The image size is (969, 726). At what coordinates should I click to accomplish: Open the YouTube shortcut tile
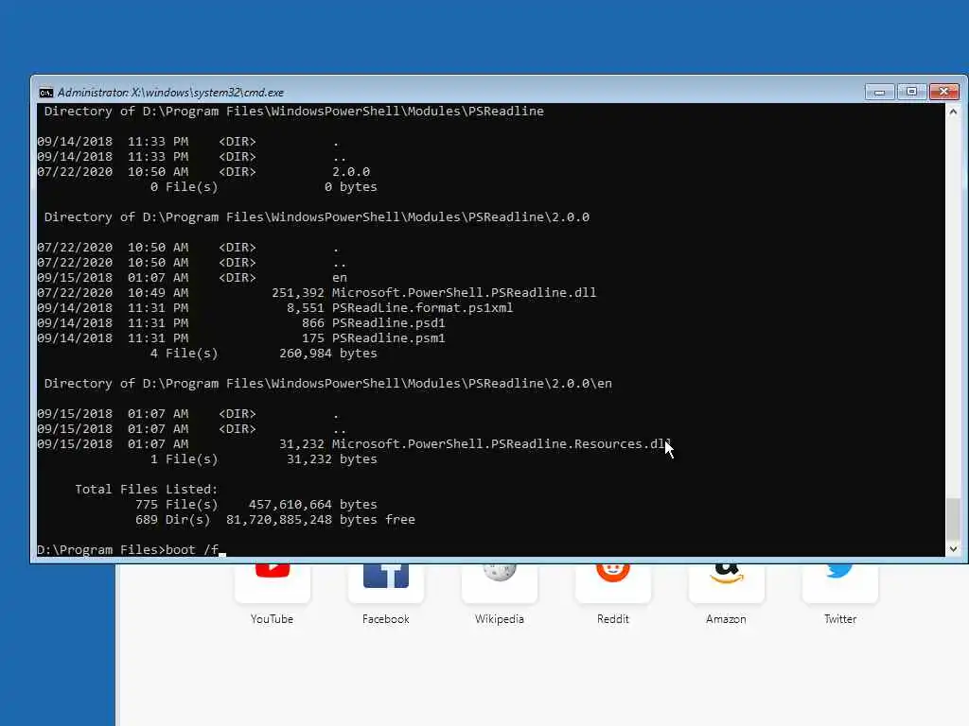pyautogui.click(x=272, y=582)
